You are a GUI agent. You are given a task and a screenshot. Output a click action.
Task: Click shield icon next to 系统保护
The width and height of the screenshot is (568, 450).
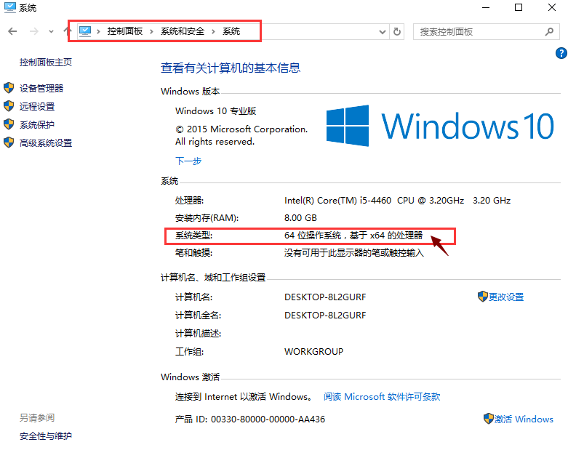[9, 124]
